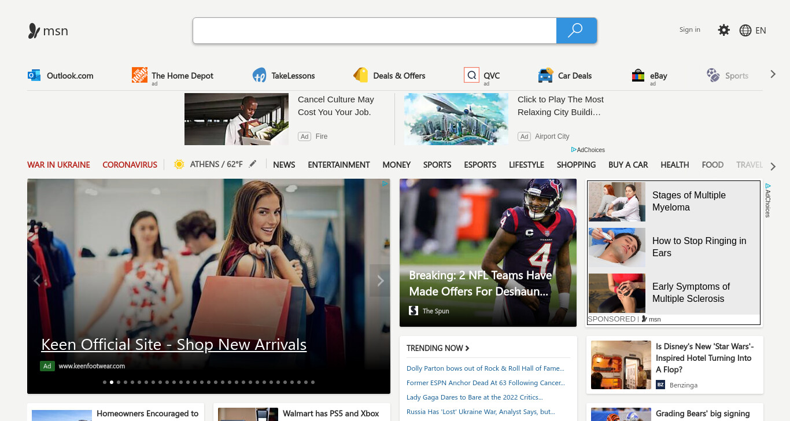Click the sun weather icon

click(179, 164)
